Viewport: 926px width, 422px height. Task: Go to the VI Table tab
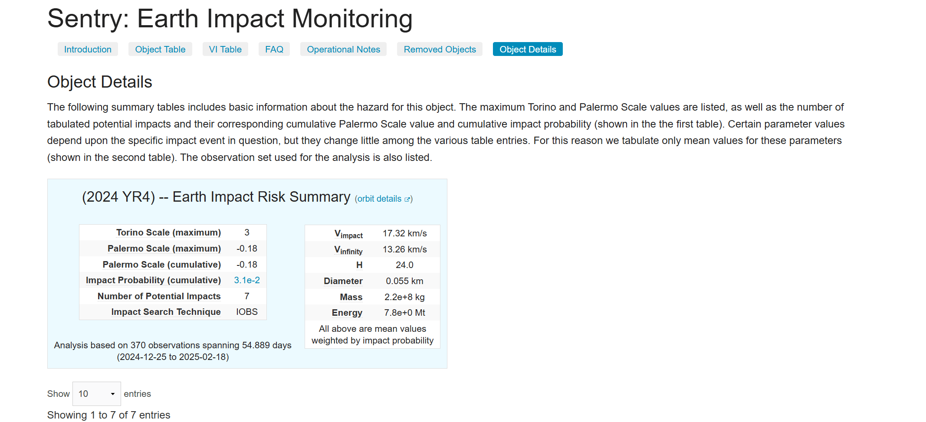point(225,49)
